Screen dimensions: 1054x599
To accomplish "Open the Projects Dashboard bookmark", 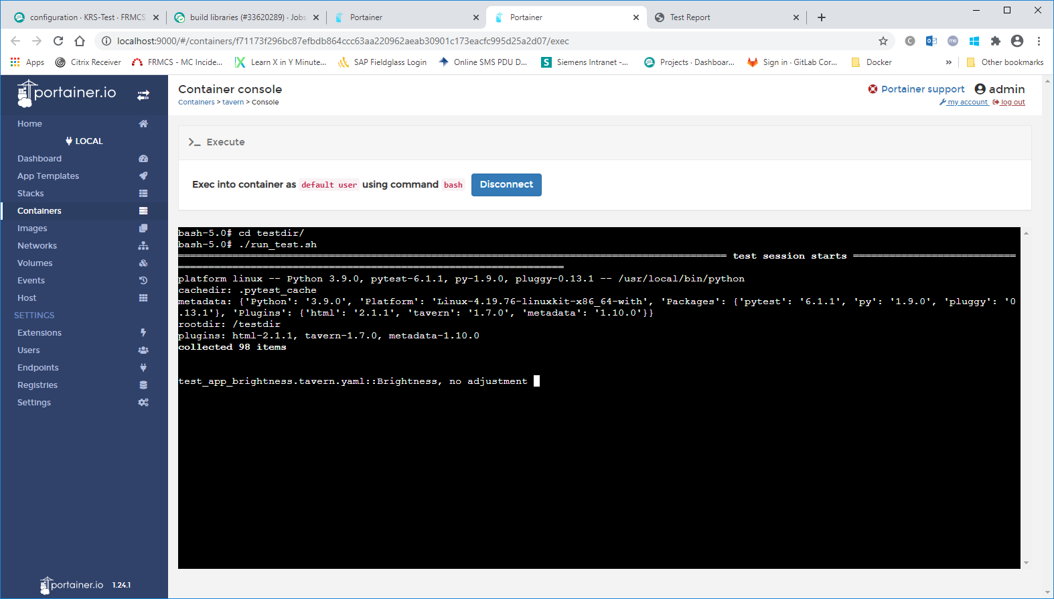I will (689, 62).
